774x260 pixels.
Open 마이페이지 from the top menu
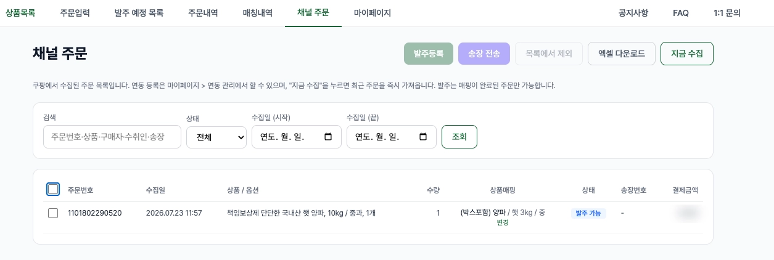tap(373, 13)
